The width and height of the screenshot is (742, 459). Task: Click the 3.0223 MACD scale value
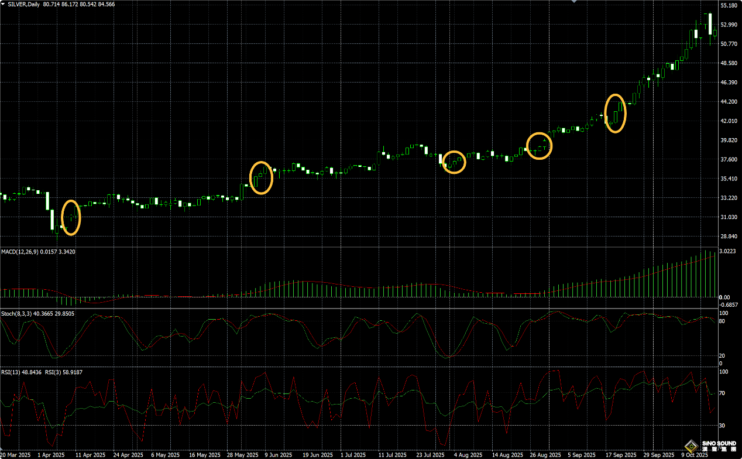(x=727, y=252)
